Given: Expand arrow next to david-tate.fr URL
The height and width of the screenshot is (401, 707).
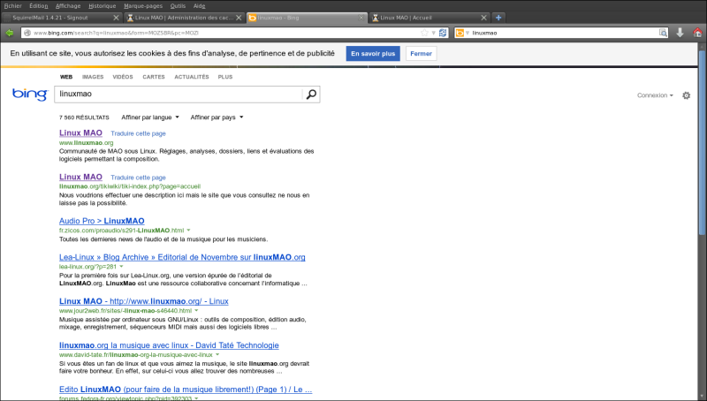Looking at the screenshot, I should (217, 354).
